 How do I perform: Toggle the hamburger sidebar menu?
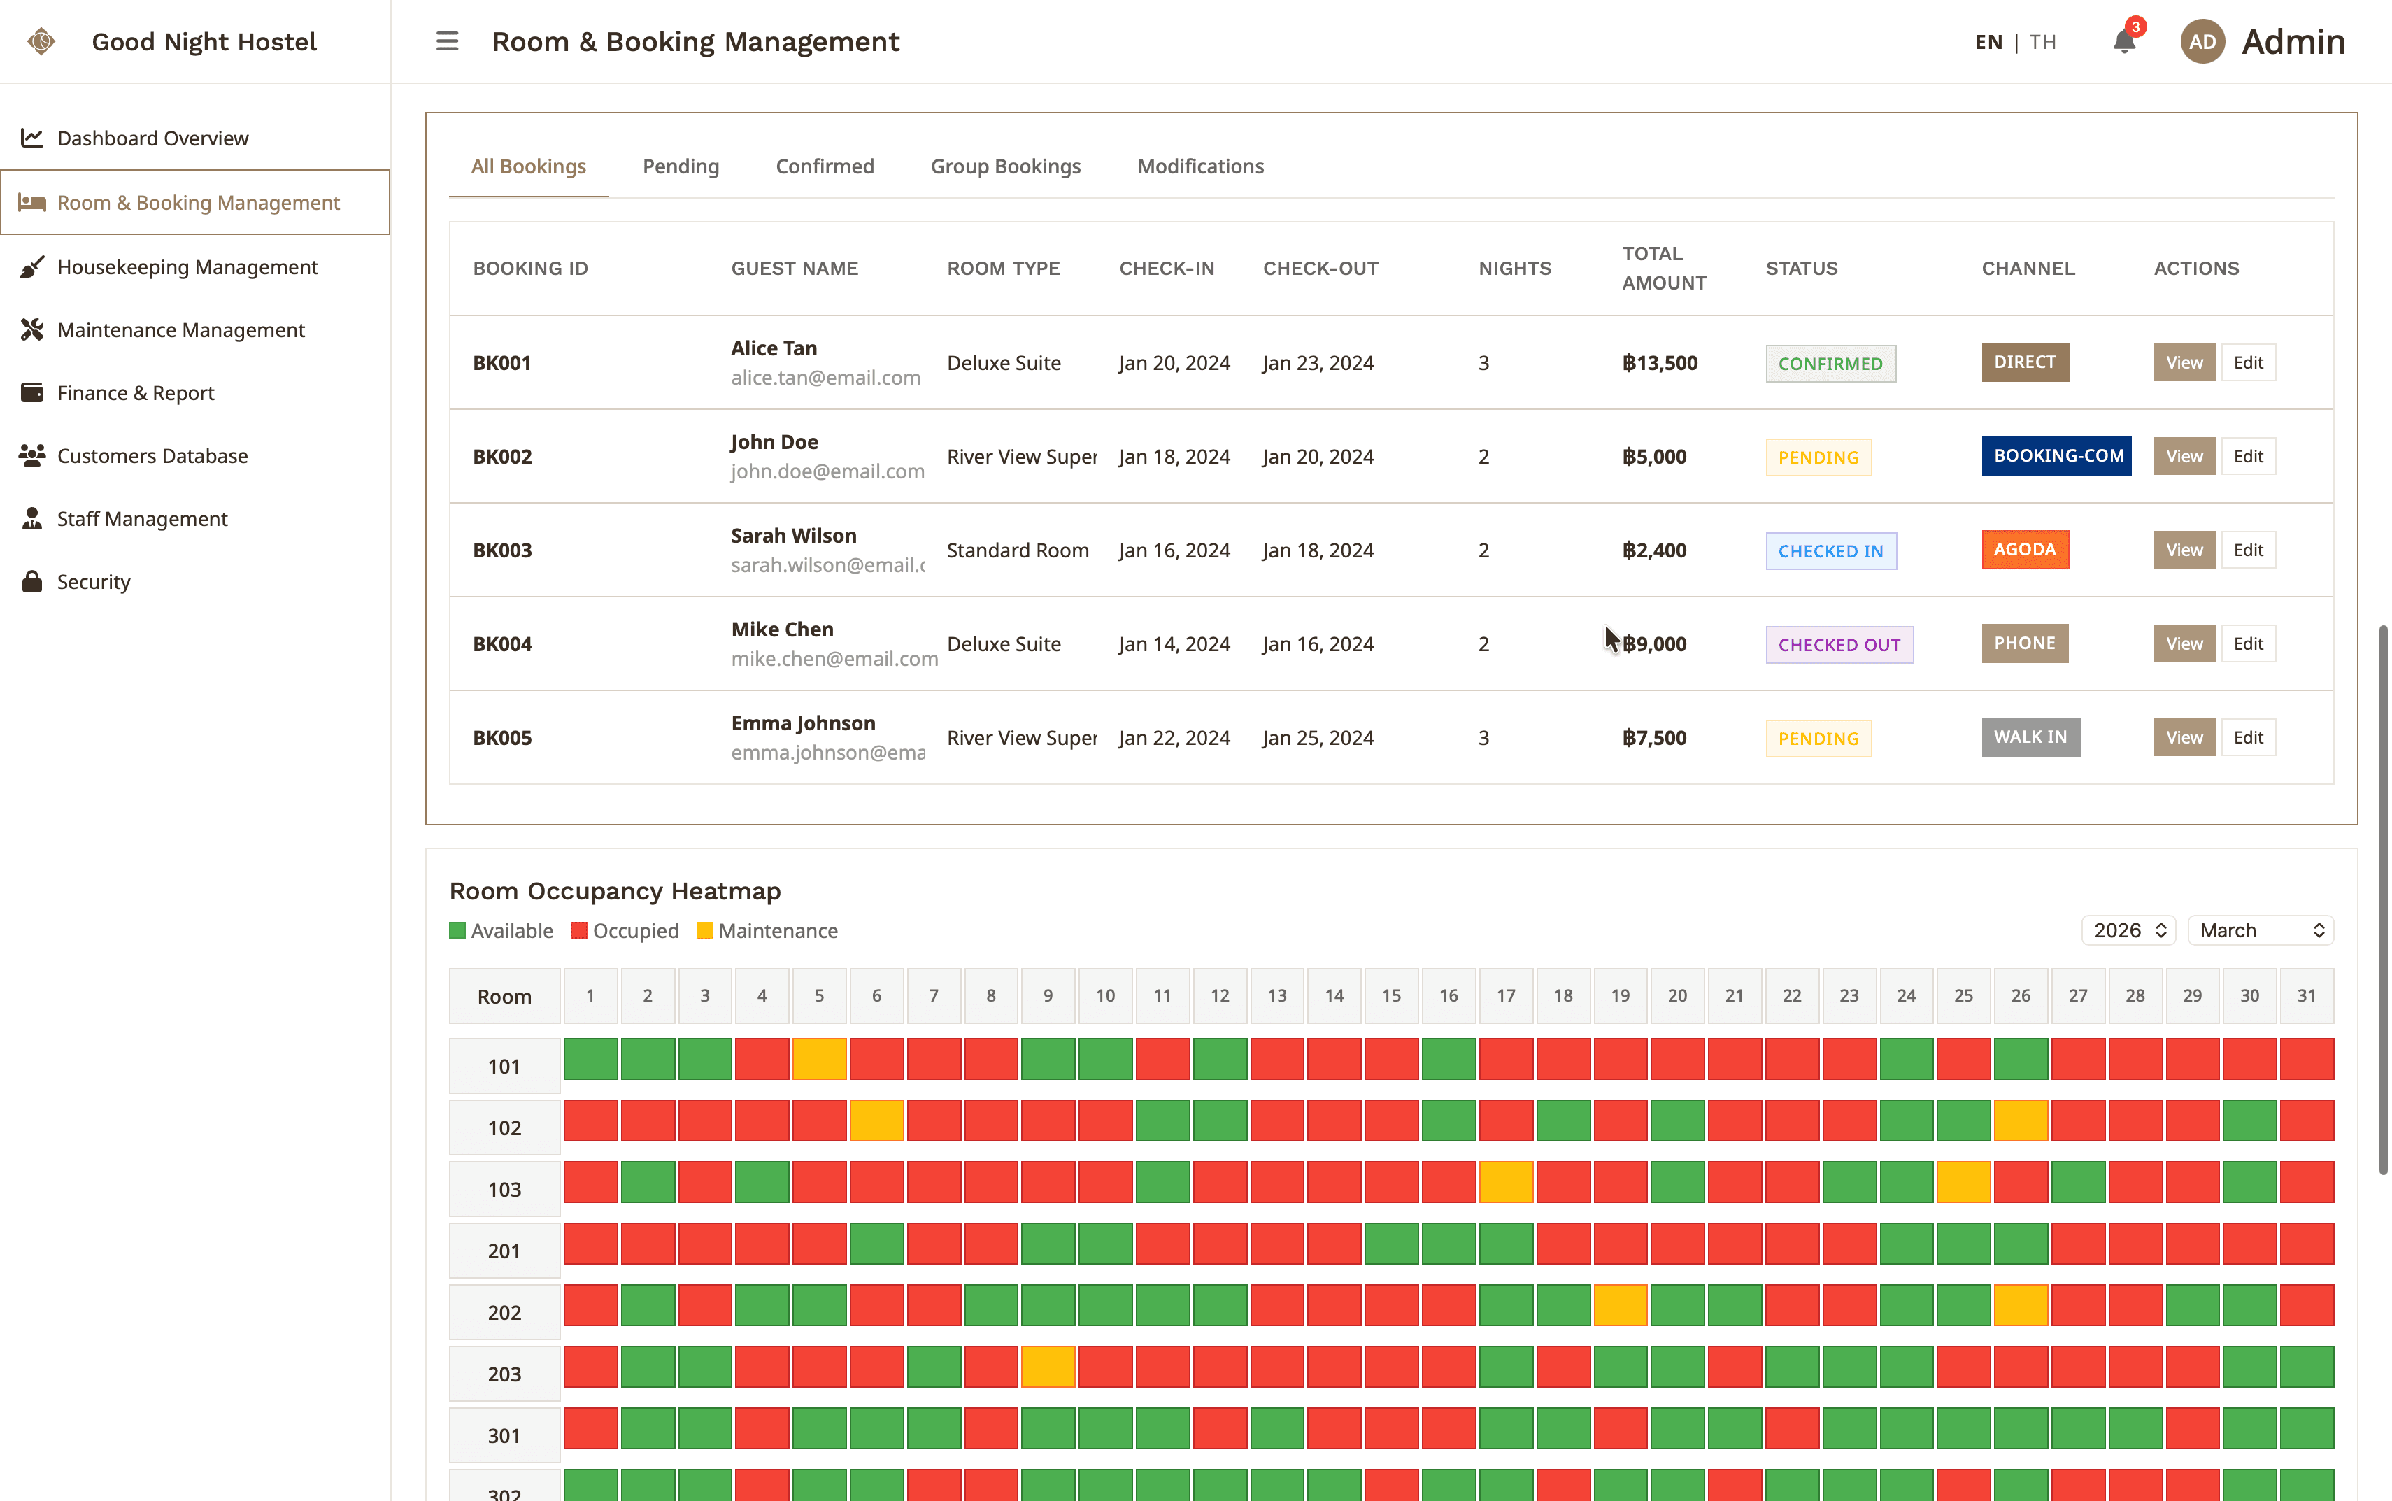[448, 42]
